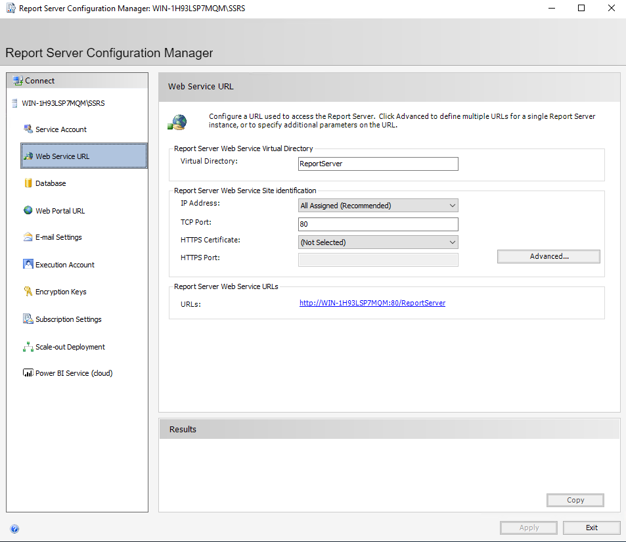Click inside the TCP Port input field
Image resolution: width=626 pixels, height=542 pixels.
click(x=378, y=224)
